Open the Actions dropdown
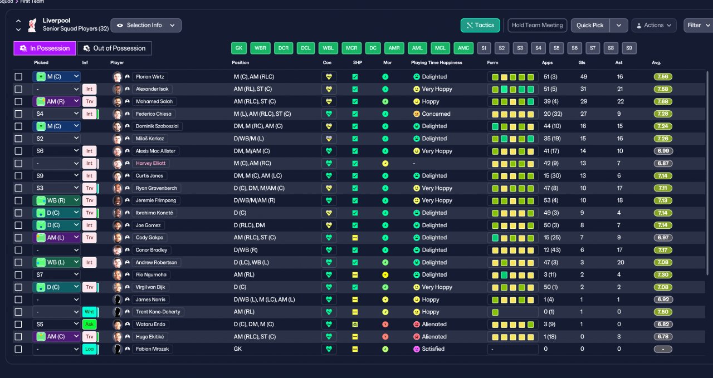Viewport: 713px width, 378px height. point(654,25)
